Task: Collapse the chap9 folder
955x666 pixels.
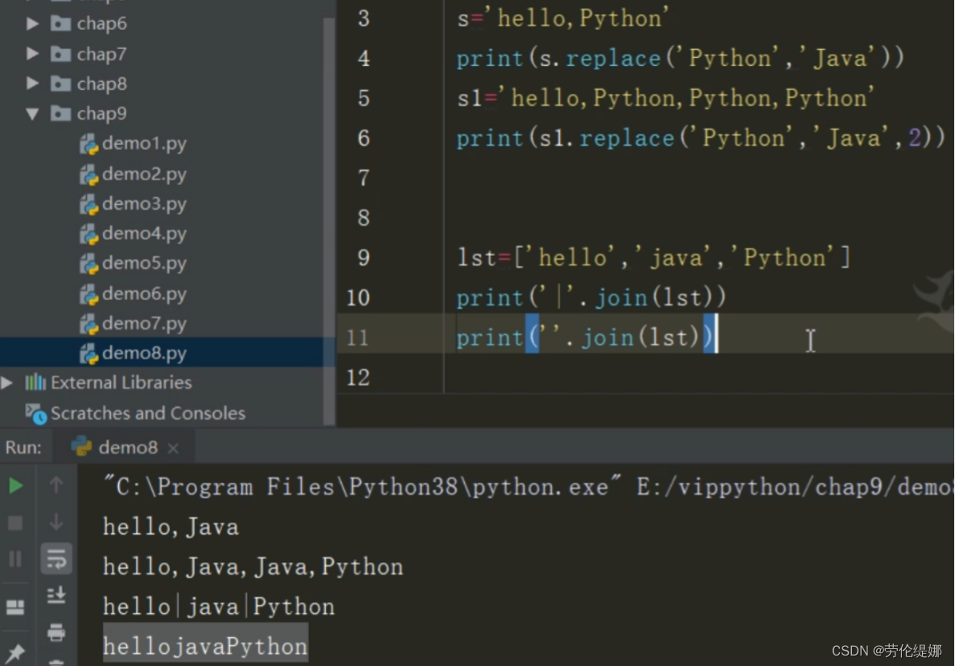Action: click(x=32, y=114)
